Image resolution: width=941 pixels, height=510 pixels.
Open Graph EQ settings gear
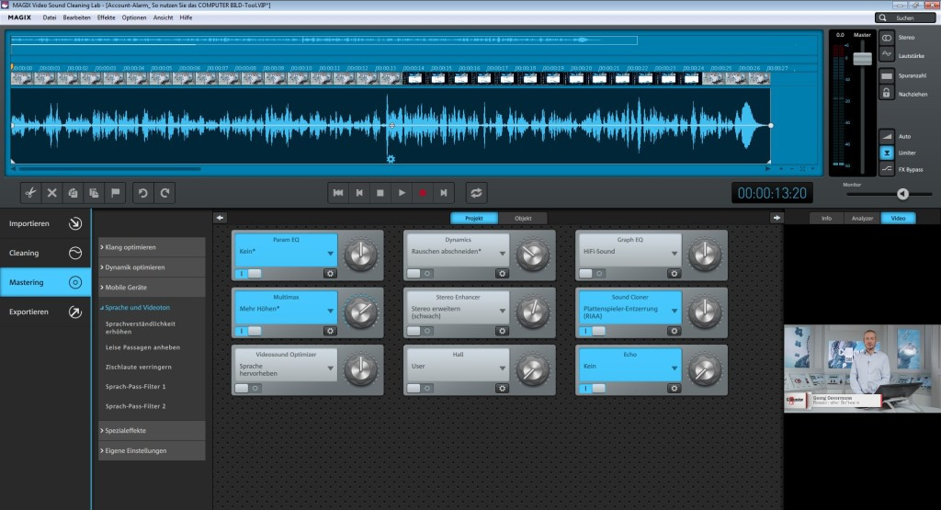point(674,274)
